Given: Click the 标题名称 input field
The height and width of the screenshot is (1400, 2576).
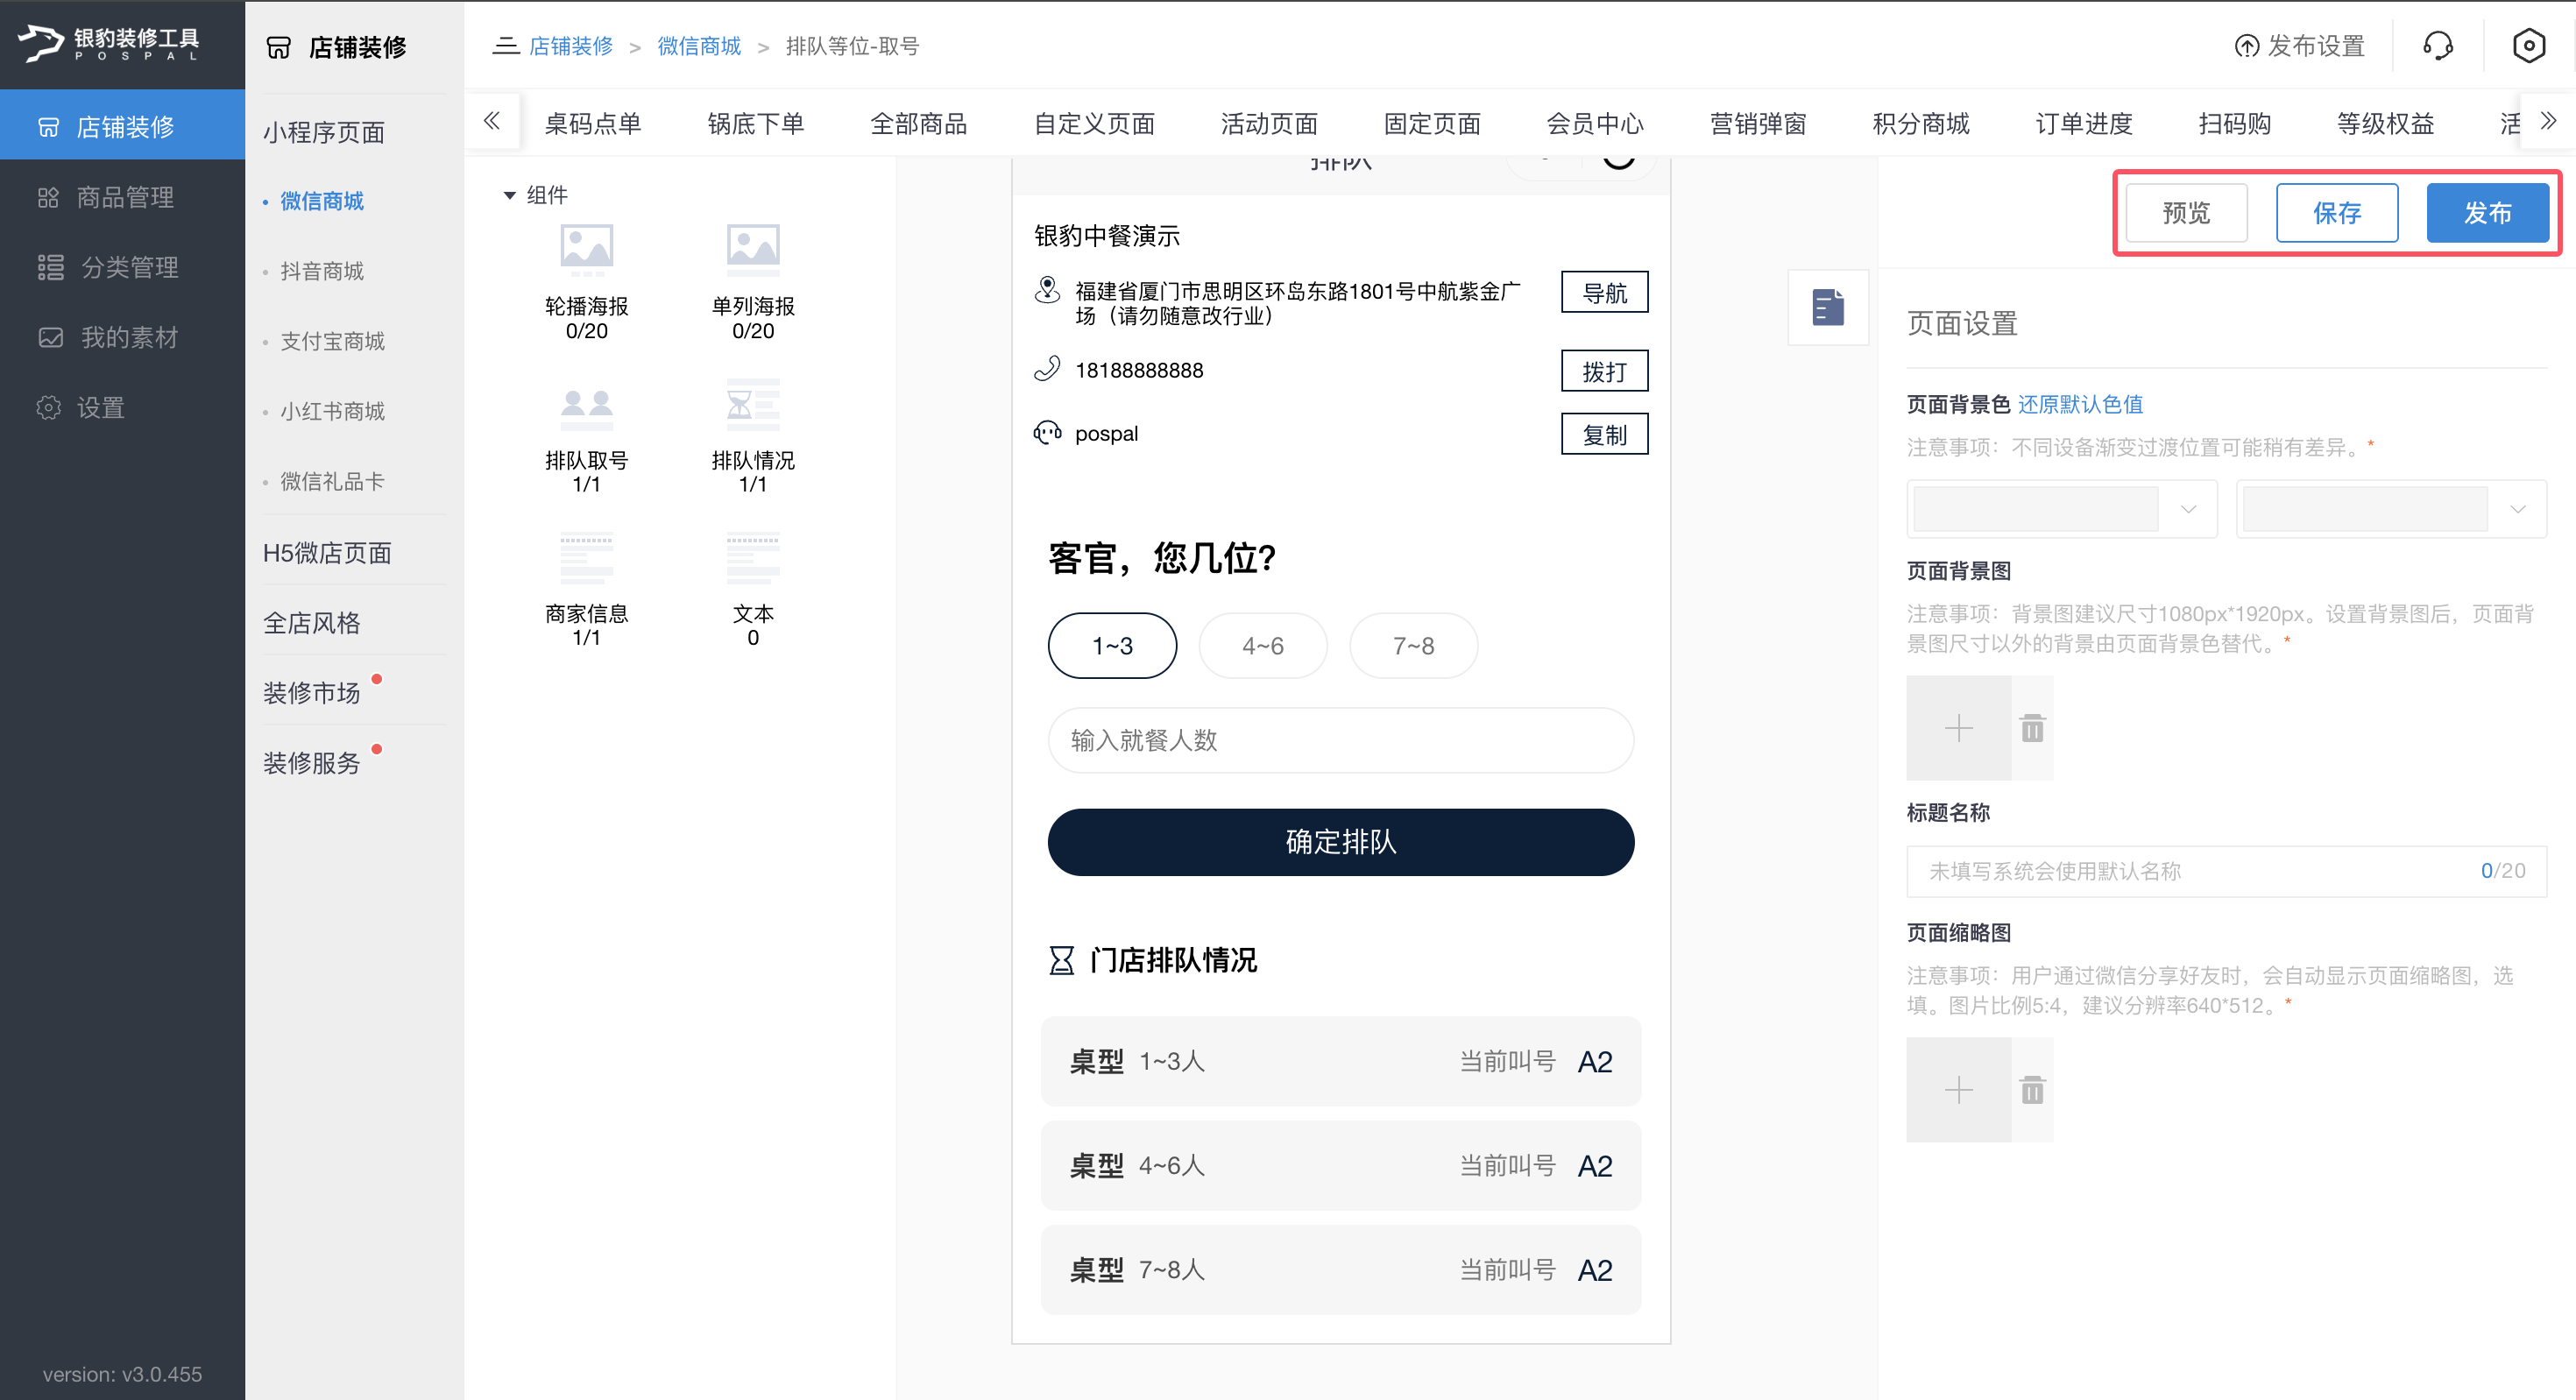Looking at the screenshot, I should coord(2226,871).
